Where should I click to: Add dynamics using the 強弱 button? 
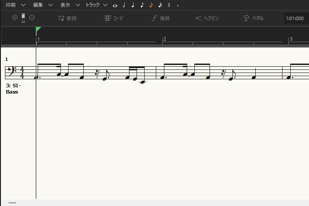pos(160,18)
